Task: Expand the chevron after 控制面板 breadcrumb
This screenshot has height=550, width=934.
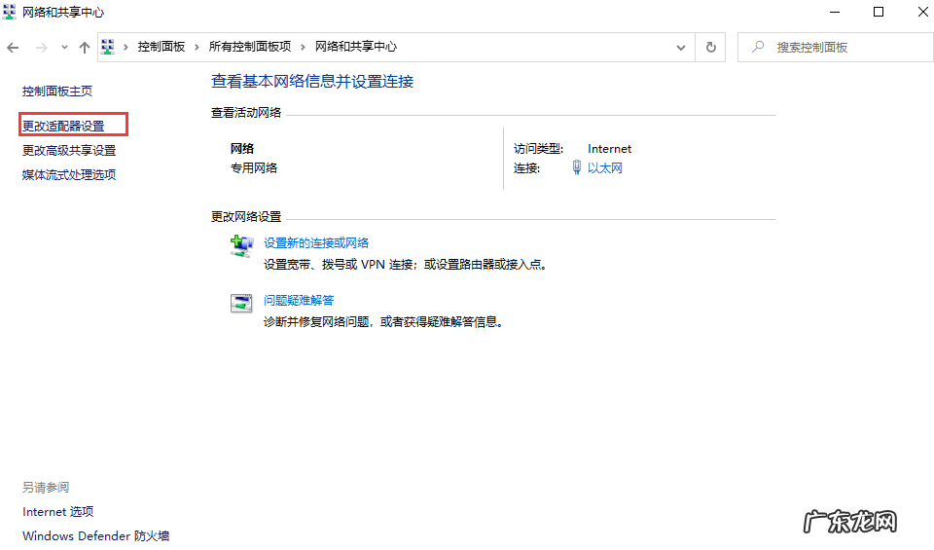Action: point(197,47)
